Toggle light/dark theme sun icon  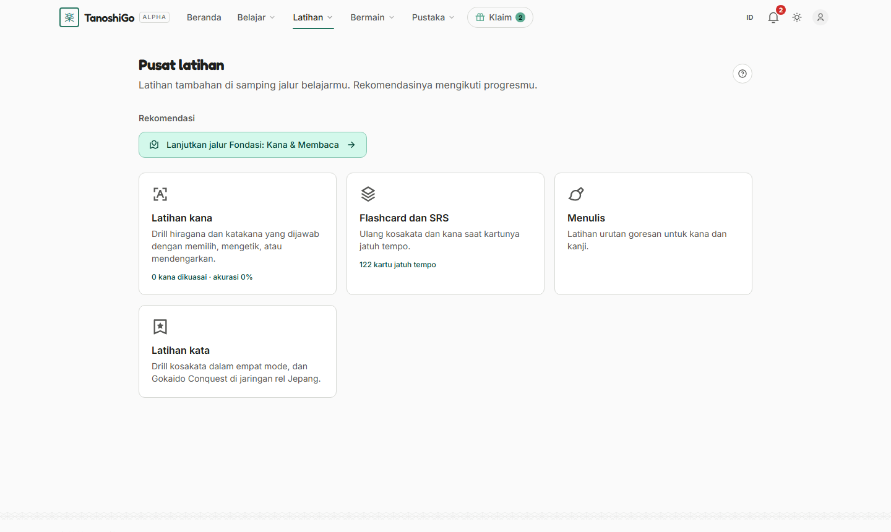797,17
